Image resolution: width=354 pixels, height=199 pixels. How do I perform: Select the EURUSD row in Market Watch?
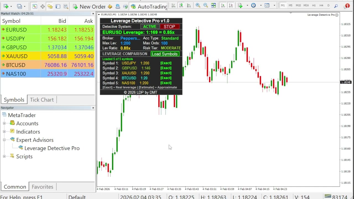[47, 30]
